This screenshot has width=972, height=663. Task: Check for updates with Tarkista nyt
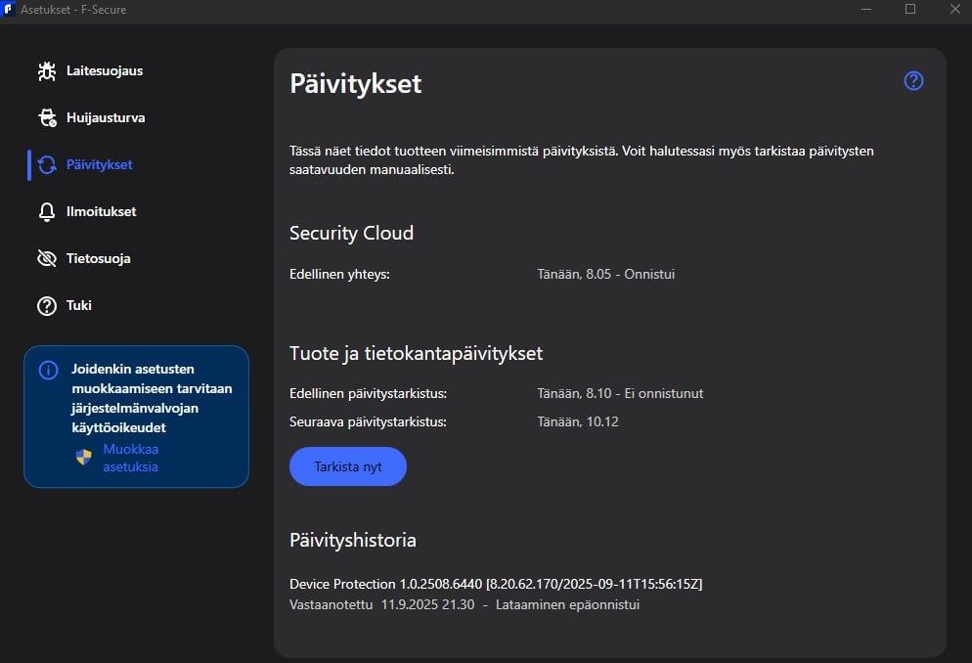point(348,466)
